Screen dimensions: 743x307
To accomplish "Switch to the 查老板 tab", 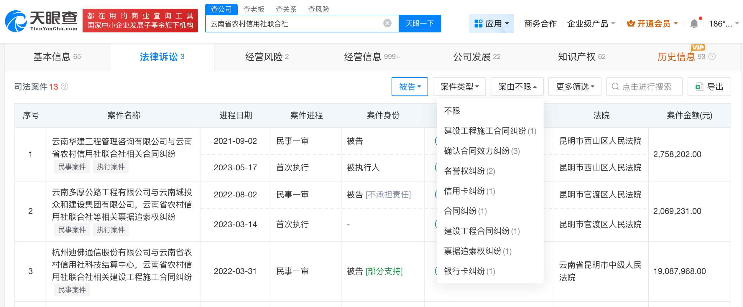I will coord(255,9).
